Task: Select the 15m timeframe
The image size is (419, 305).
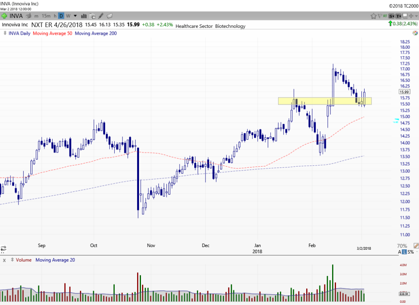Action: pos(46,16)
